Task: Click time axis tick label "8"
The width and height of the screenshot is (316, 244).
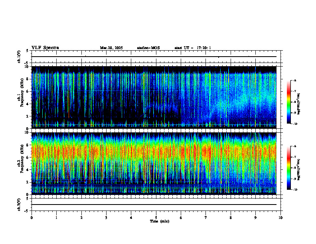Action: click(231, 218)
